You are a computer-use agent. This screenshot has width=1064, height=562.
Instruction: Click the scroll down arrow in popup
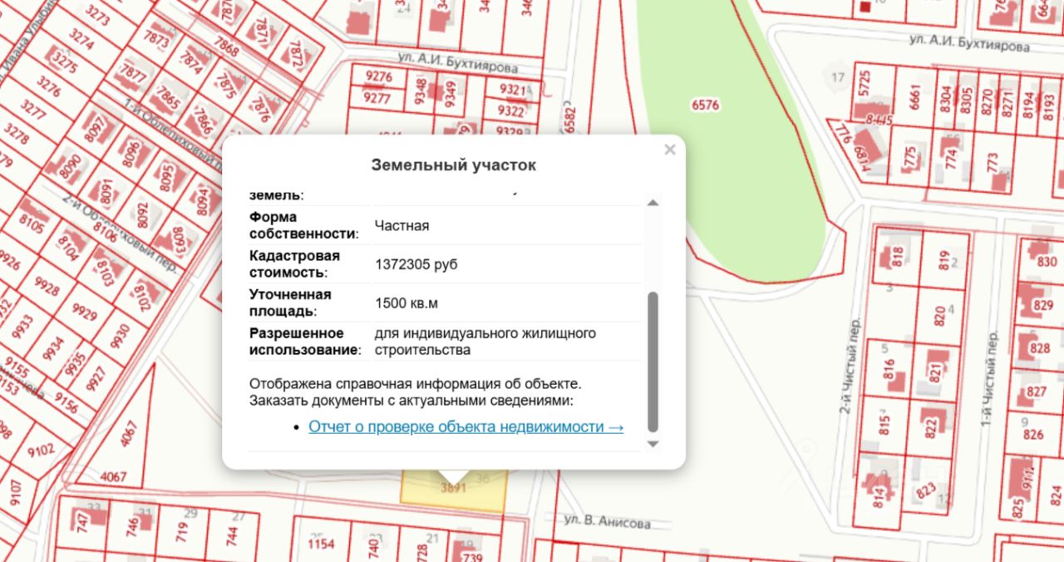[x=653, y=444]
